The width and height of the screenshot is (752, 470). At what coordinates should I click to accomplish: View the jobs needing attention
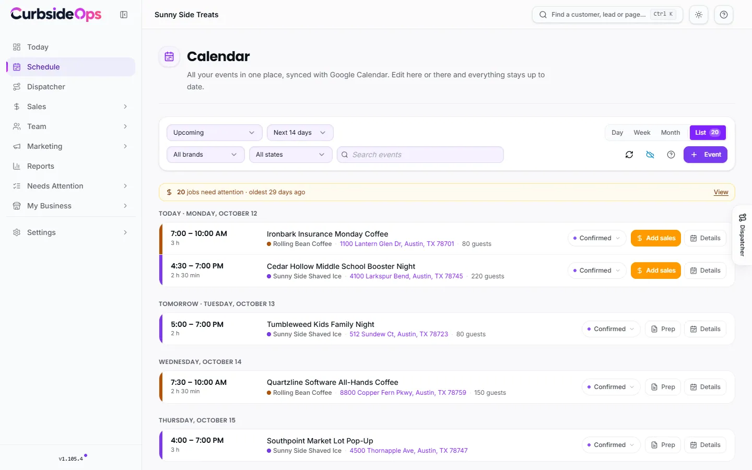click(721, 192)
